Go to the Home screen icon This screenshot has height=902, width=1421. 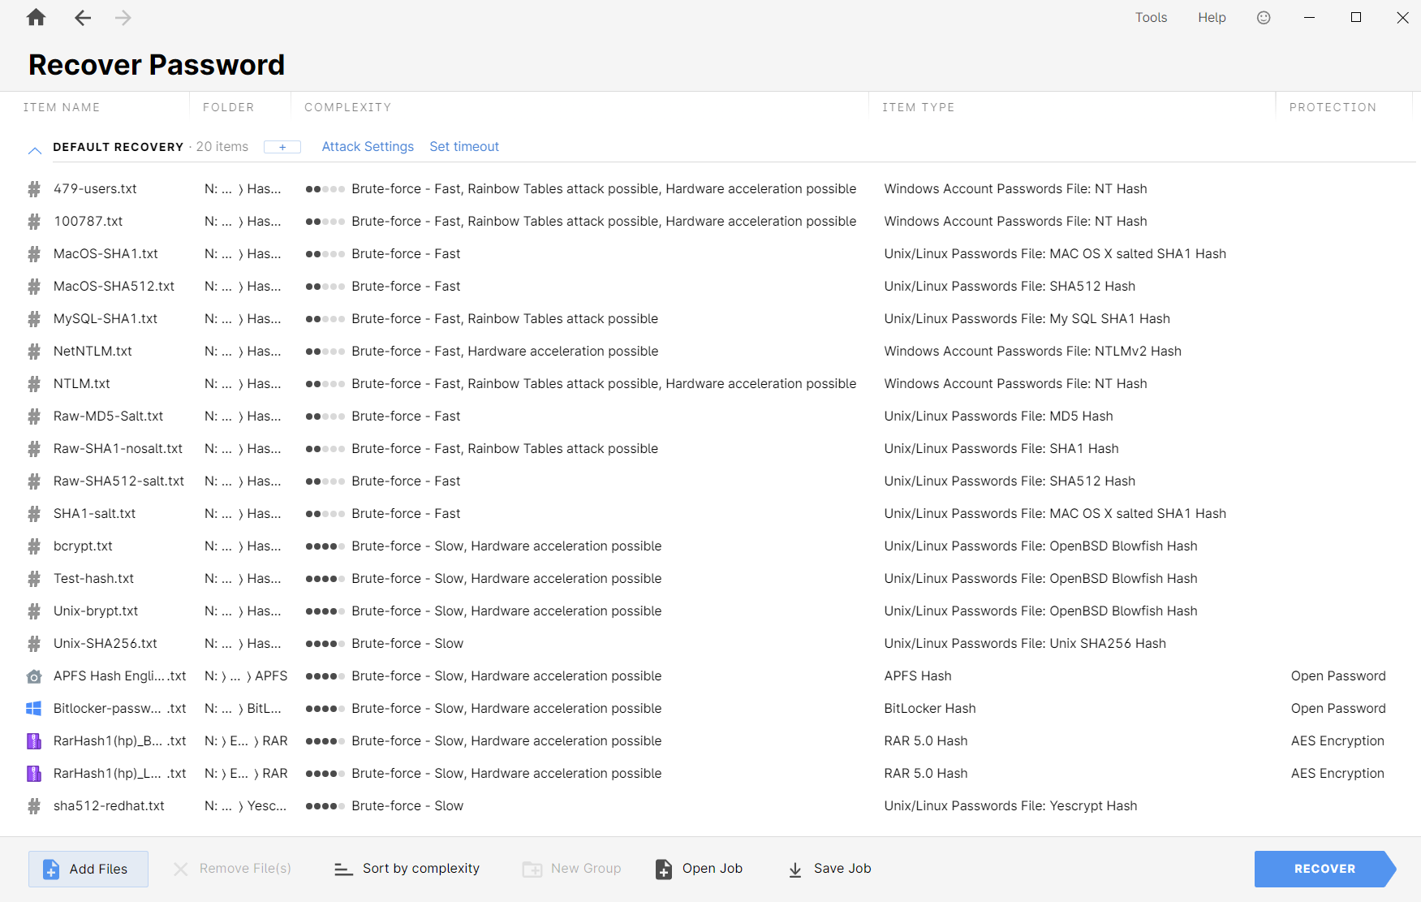click(x=37, y=17)
